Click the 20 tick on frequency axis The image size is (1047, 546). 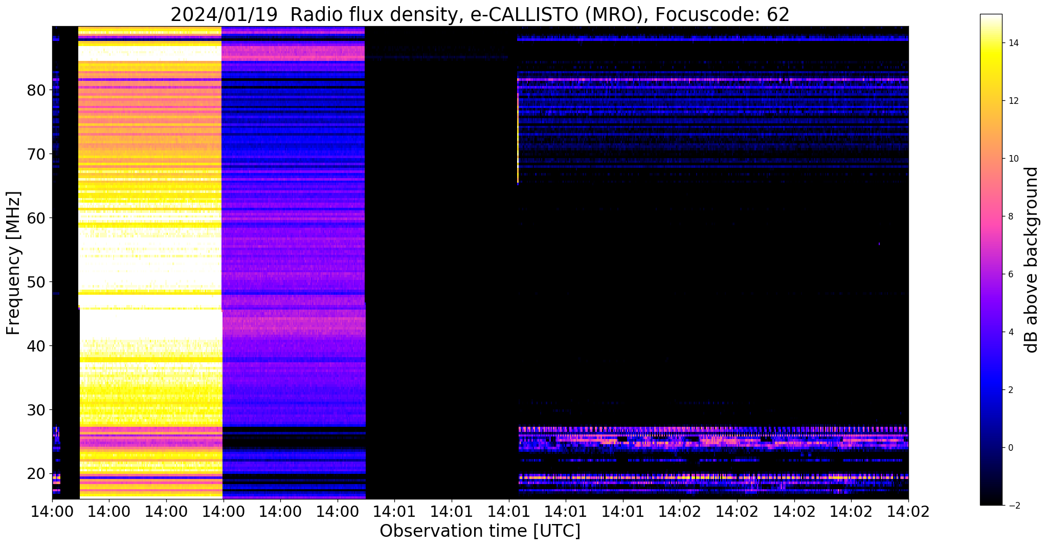tap(37, 474)
